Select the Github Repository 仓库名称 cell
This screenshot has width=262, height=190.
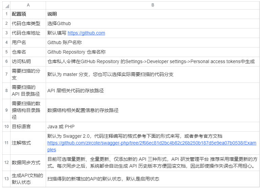tap(153, 52)
